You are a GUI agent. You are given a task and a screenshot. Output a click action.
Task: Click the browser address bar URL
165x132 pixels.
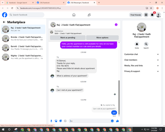click(40, 8)
